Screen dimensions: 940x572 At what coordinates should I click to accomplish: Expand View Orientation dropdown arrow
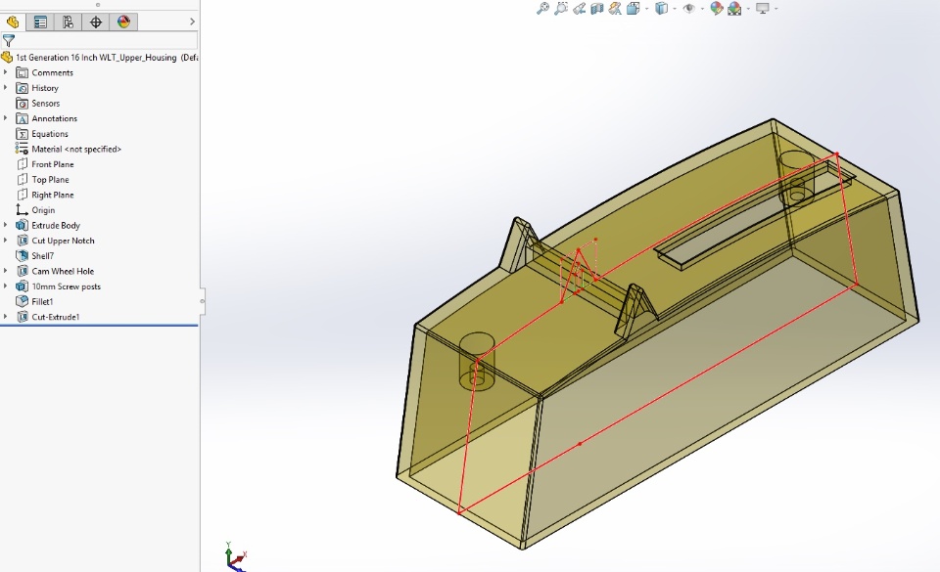(647, 9)
